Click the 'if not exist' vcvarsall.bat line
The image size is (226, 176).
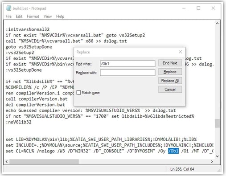tap(75, 35)
